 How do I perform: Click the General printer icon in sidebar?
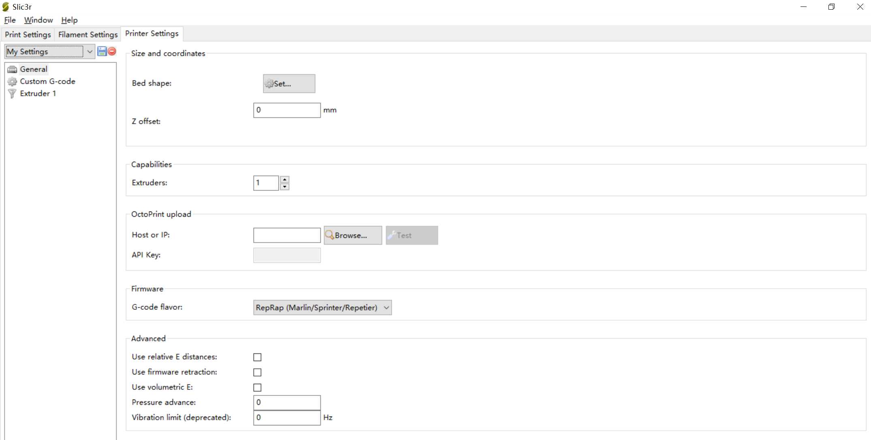(x=13, y=69)
